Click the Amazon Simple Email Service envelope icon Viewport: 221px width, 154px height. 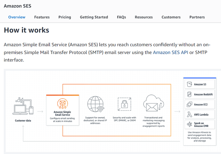coord(62,103)
